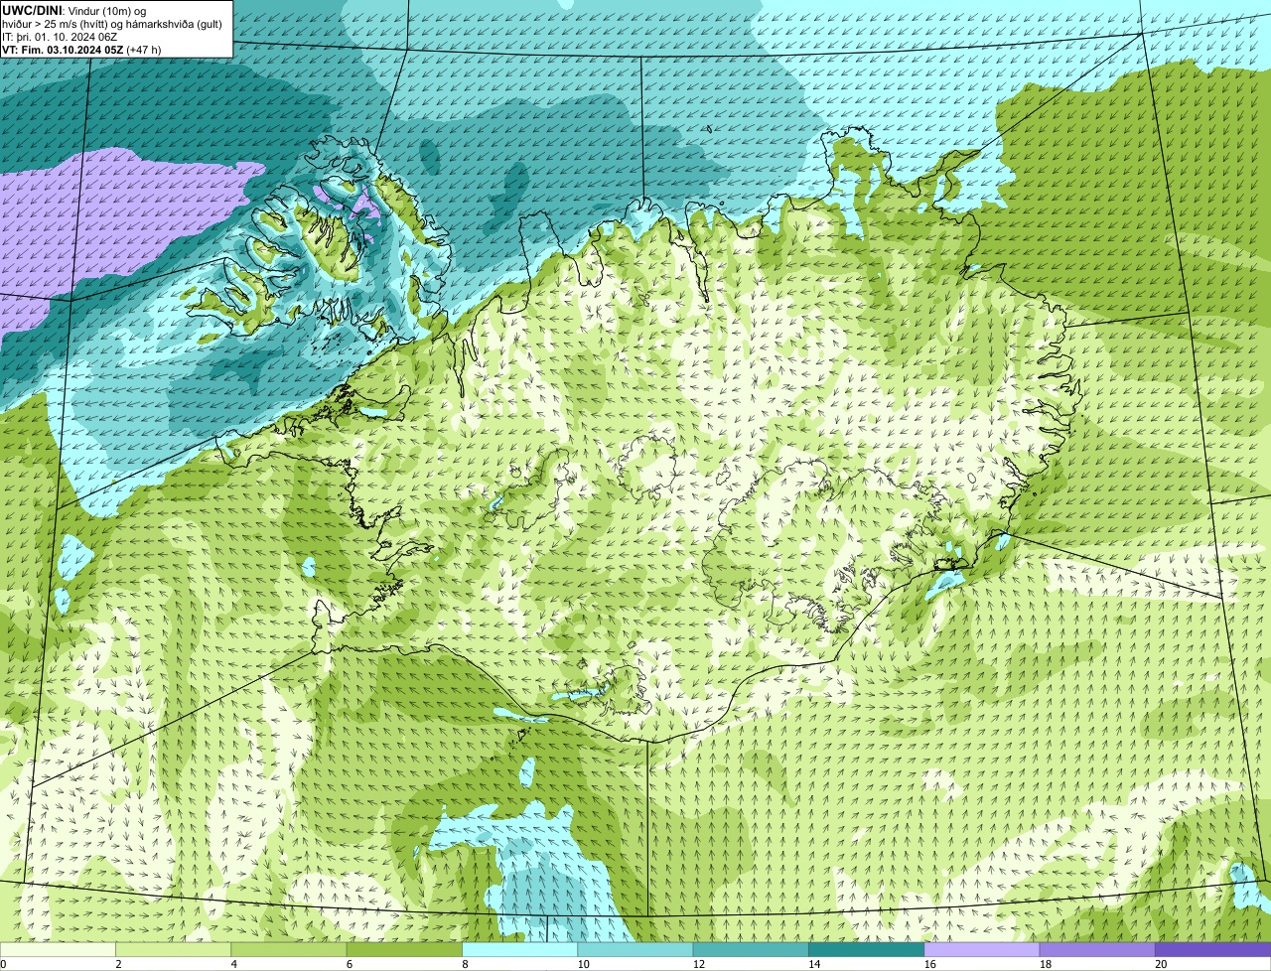Click the 'VT: Fim. 03.10.2024 05Z' line

tap(62, 49)
